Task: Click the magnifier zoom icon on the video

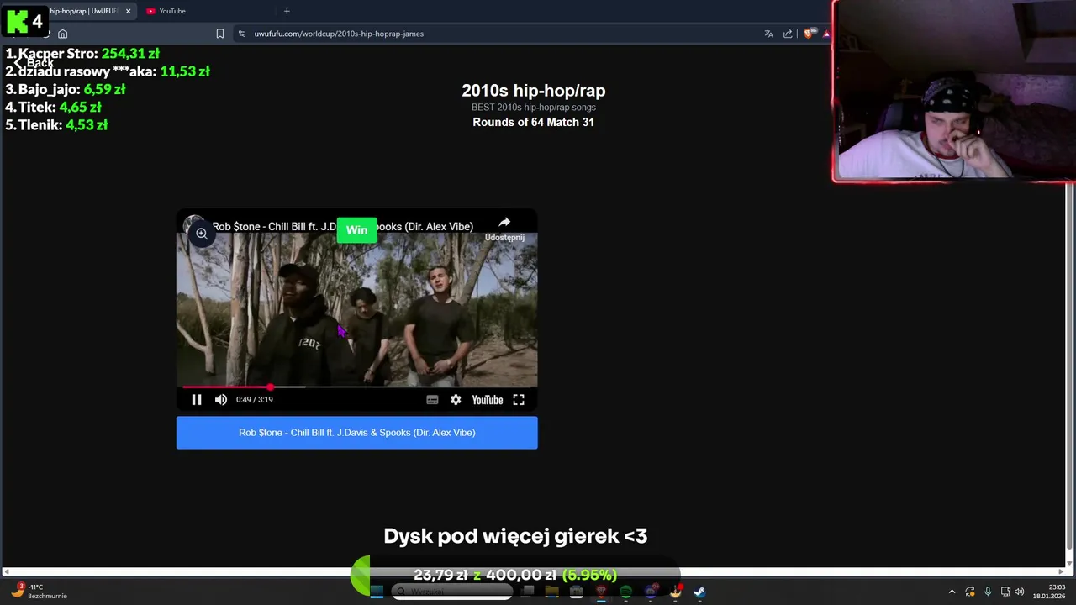Action: click(202, 234)
